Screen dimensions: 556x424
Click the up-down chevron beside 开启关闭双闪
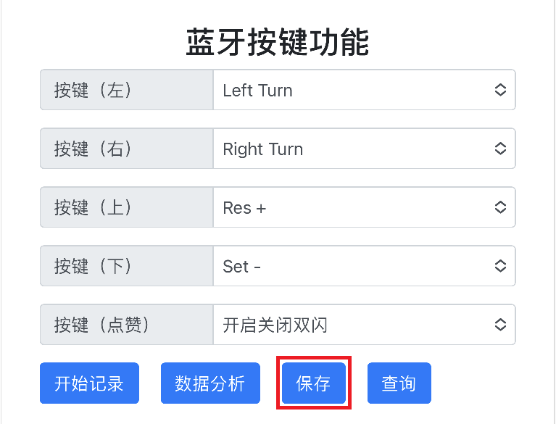click(x=500, y=325)
